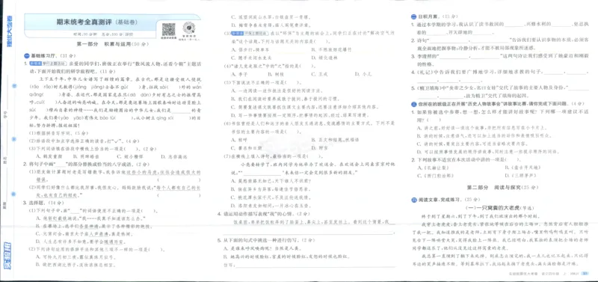This screenshot has height=282, width=598.
Task: Click the round logo right of QR code
Action: 189,28
